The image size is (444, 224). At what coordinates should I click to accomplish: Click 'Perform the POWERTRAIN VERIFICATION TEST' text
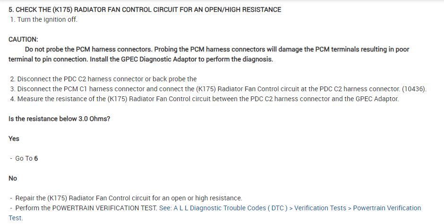pos(86,208)
